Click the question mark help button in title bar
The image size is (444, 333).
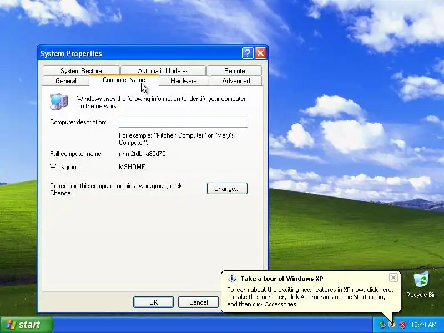click(x=248, y=53)
